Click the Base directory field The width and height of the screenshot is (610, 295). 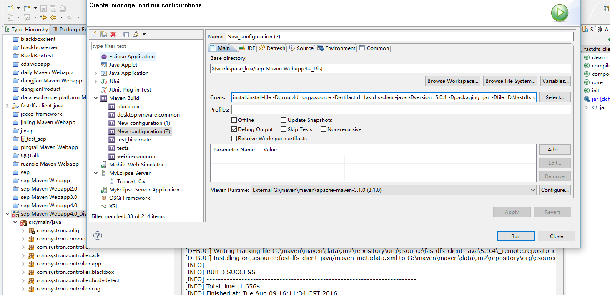pos(390,68)
